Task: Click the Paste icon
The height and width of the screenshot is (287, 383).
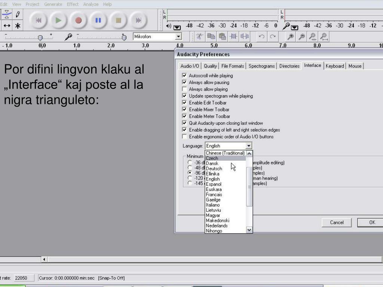Action: (x=222, y=37)
